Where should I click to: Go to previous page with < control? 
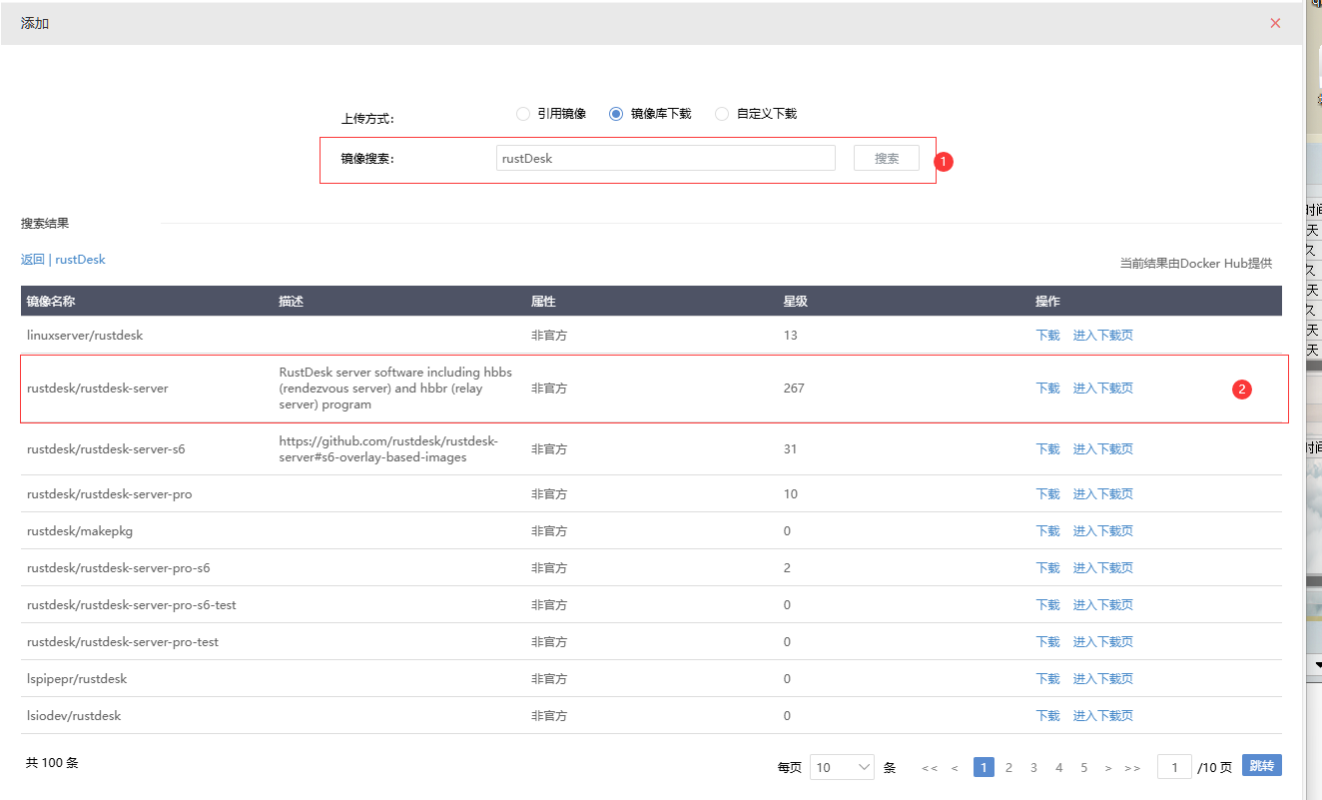pyautogui.click(x=955, y=768)
